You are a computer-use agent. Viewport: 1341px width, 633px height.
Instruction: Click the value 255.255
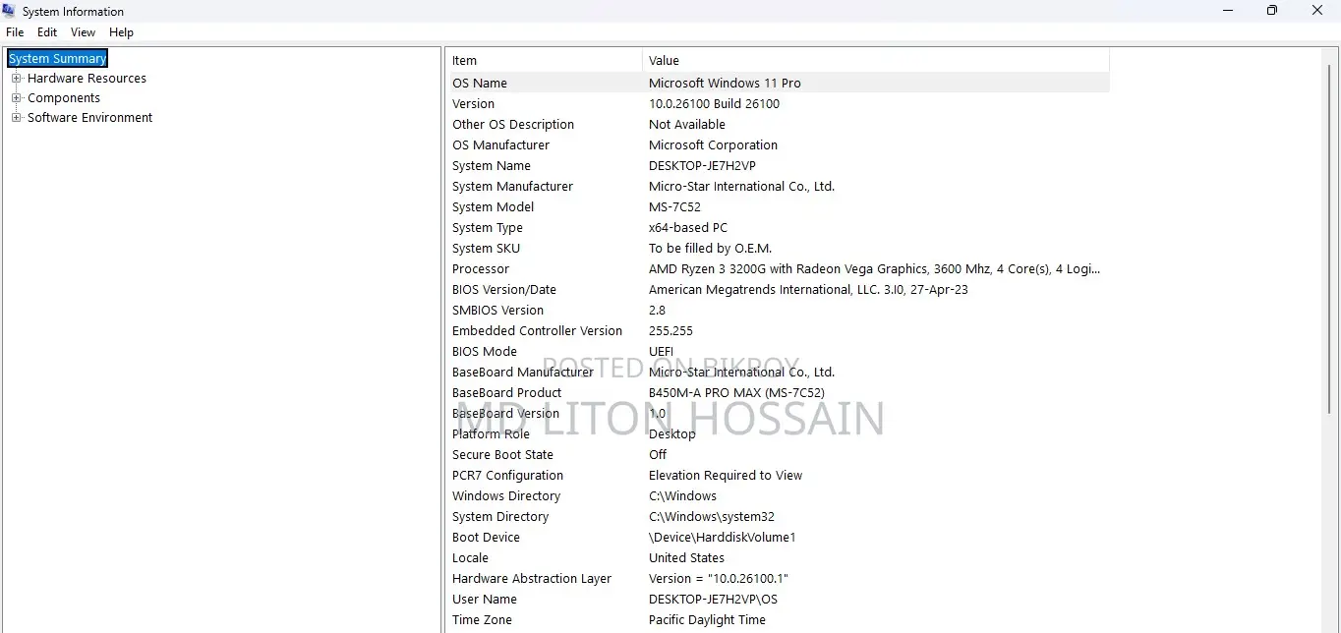pos(670,331)
